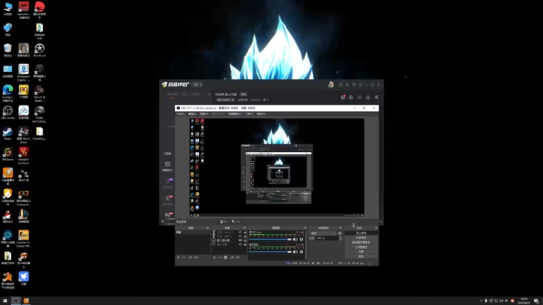Open the Windows Start button
The height and width of the screenshot is (305, 543).
tap(5, 301)
